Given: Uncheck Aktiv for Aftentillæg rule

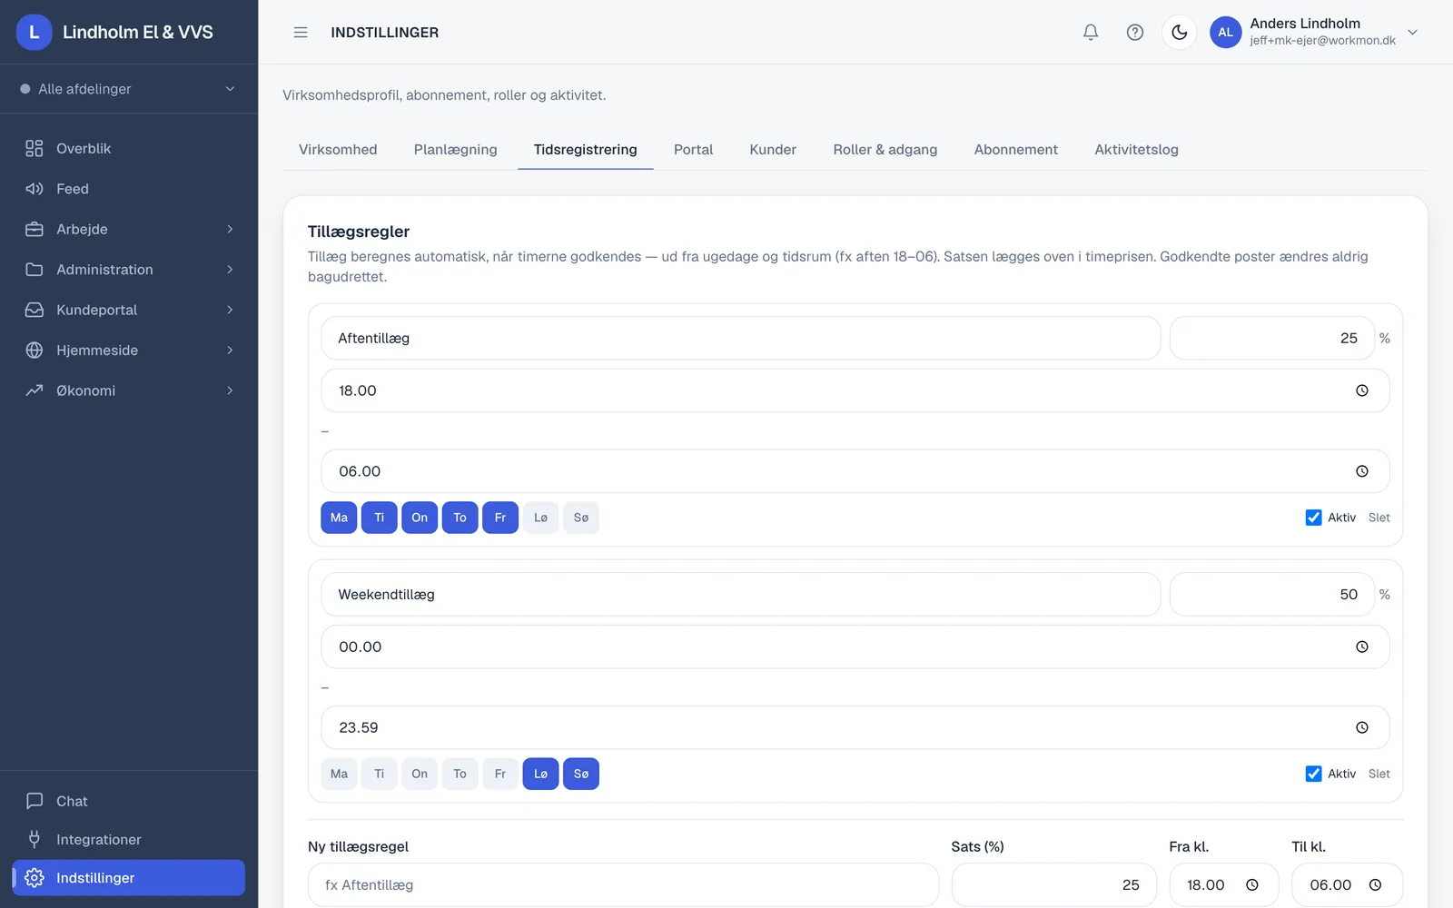Looking at the screenshot, I should point(1313,518).
